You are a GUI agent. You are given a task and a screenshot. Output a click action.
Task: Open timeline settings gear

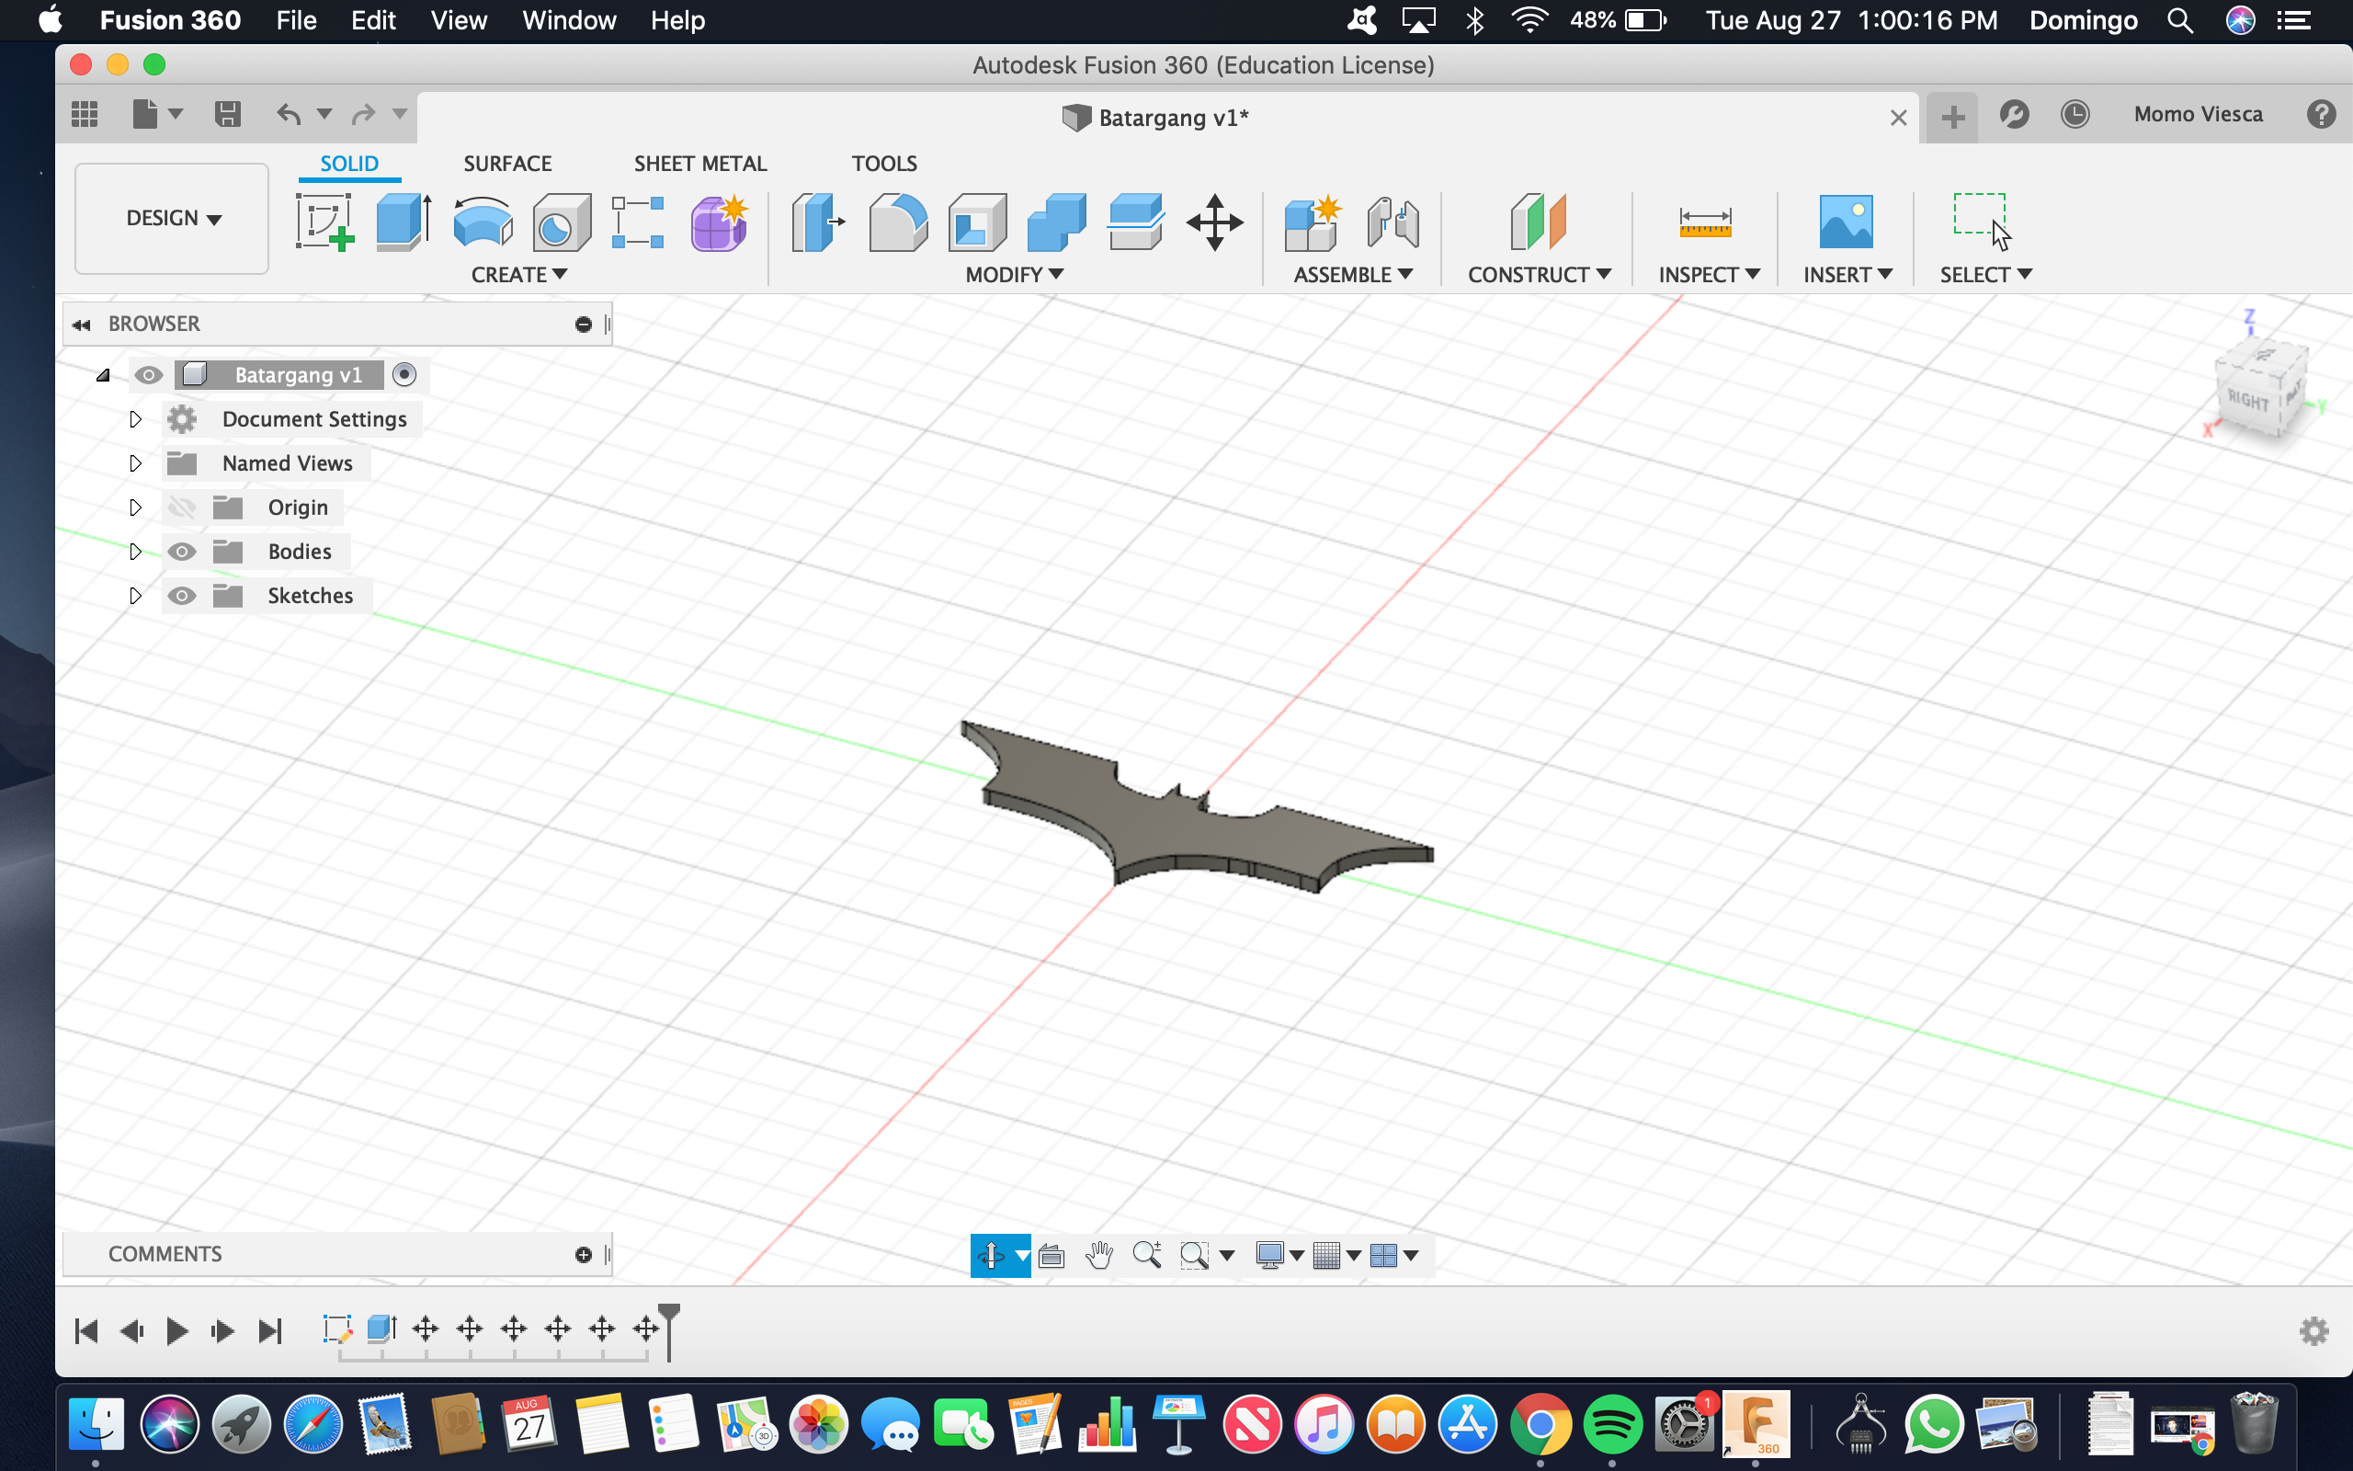click(2314, 1330)
